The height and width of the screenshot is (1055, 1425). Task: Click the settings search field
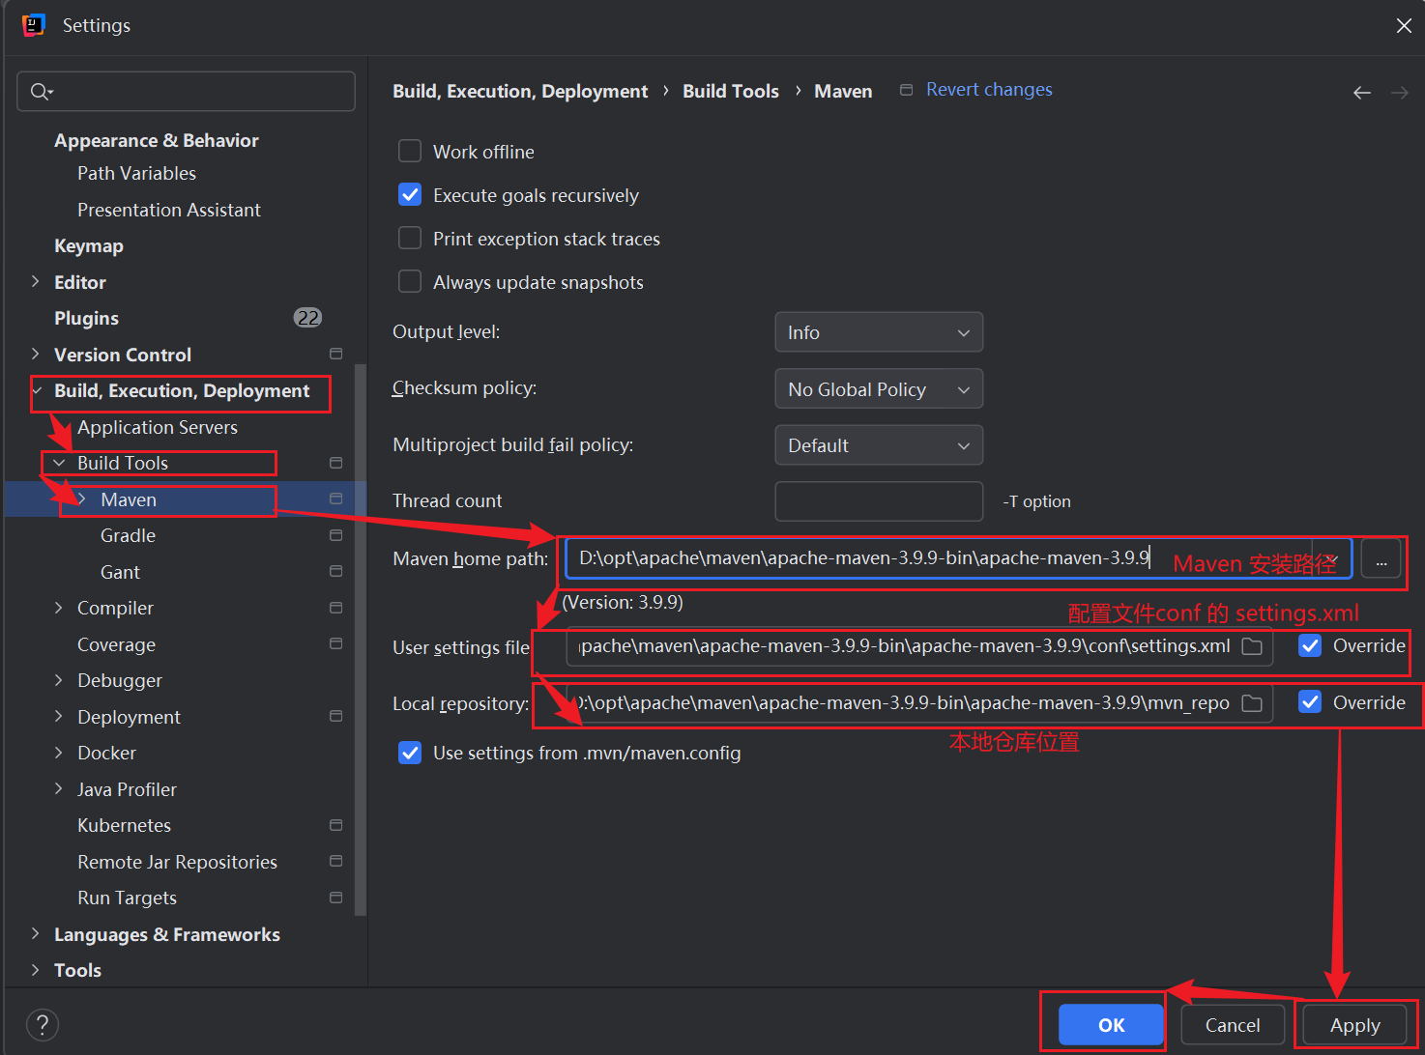pyautogui.click(x=186, y=92)
